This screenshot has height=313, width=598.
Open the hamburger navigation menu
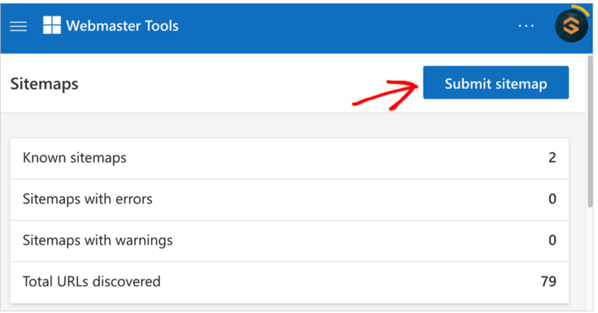[x=19, y=26]
